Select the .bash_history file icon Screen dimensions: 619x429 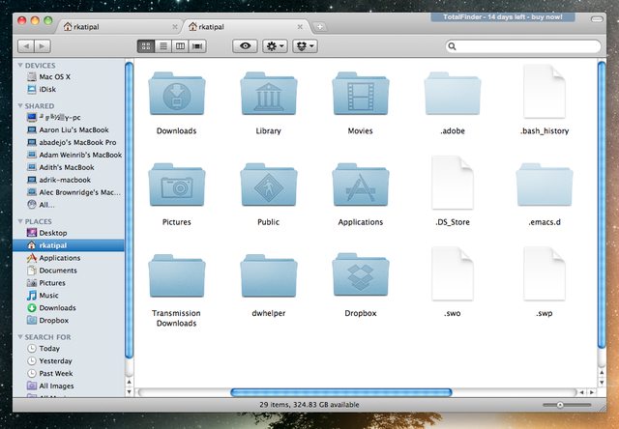543,95
